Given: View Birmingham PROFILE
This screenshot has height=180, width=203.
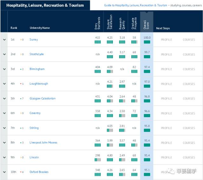Looking at the screenshot, I should pyautogui.click(x=166, y=69).
